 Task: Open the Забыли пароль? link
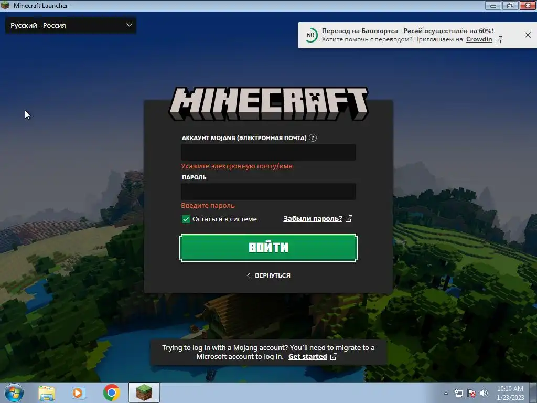(x=313, y=219)
